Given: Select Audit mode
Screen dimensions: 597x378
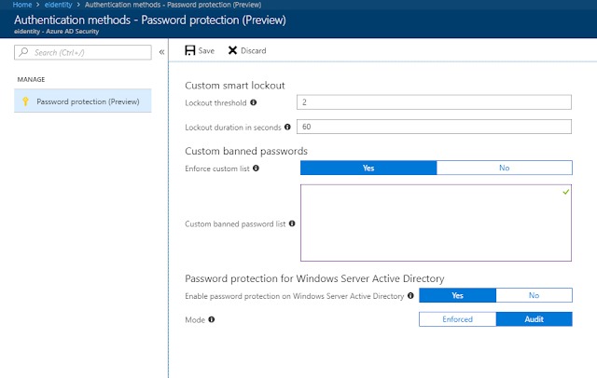Looking at the screenshot, I should (x=534, y=319).
